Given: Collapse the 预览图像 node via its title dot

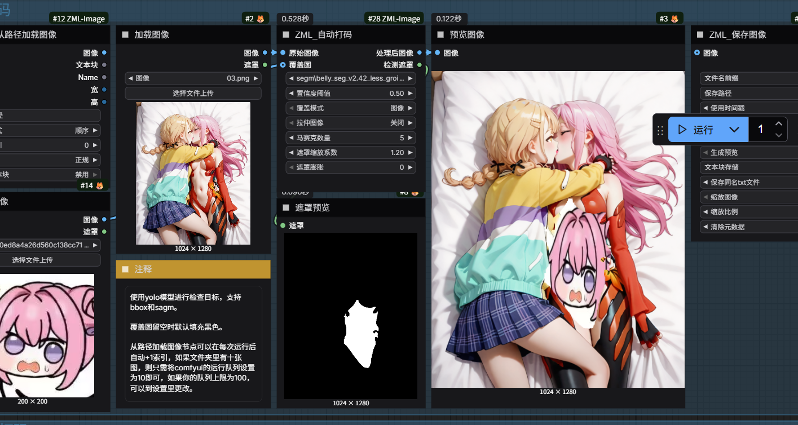Looking at the screenshot, I should (x=441, y=34).
